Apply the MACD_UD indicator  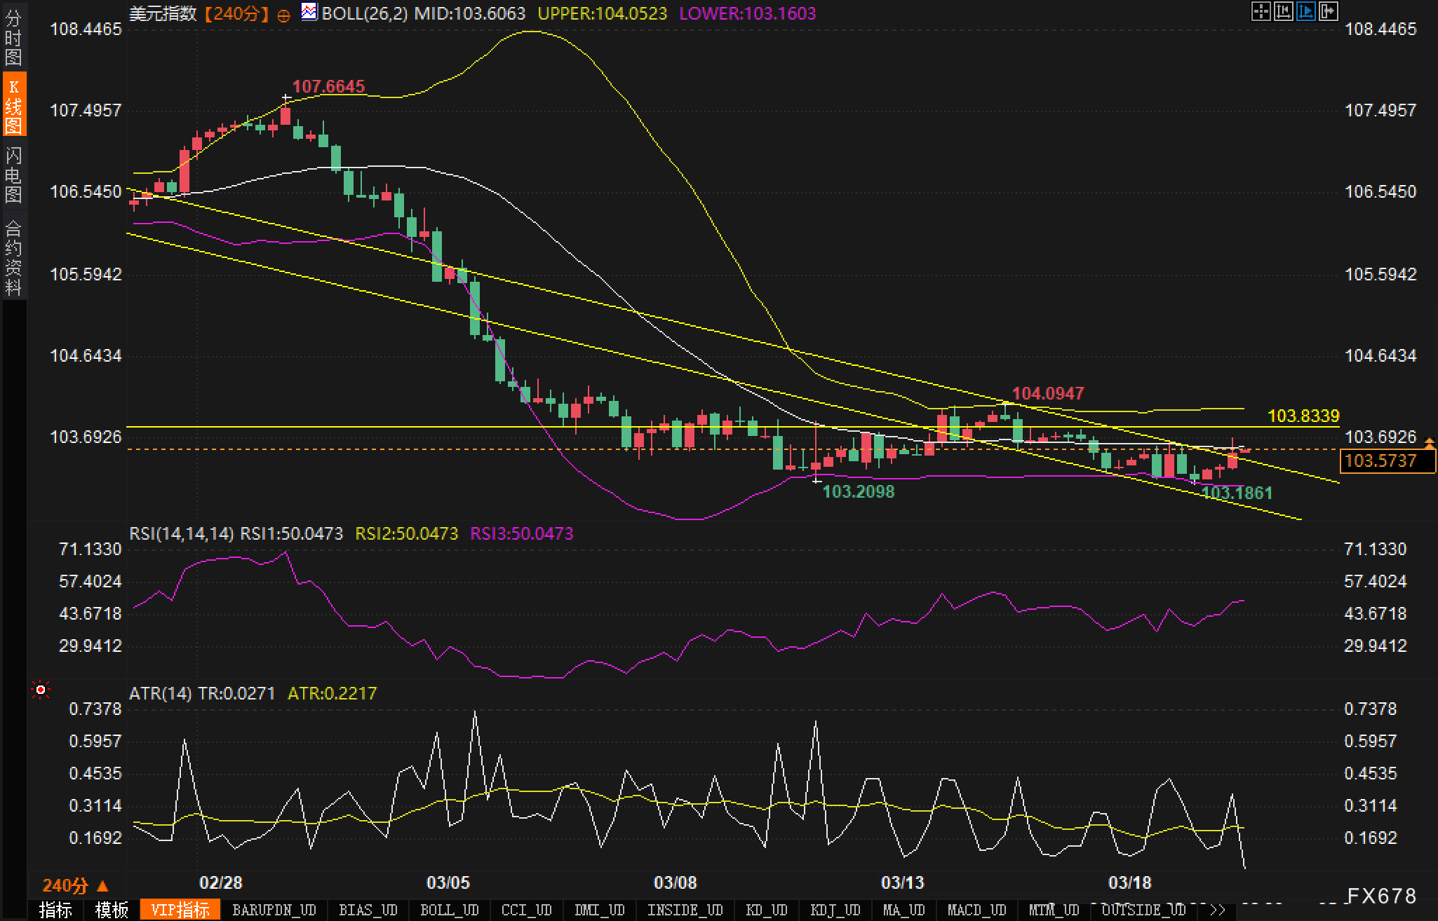[x=976, y=910]
